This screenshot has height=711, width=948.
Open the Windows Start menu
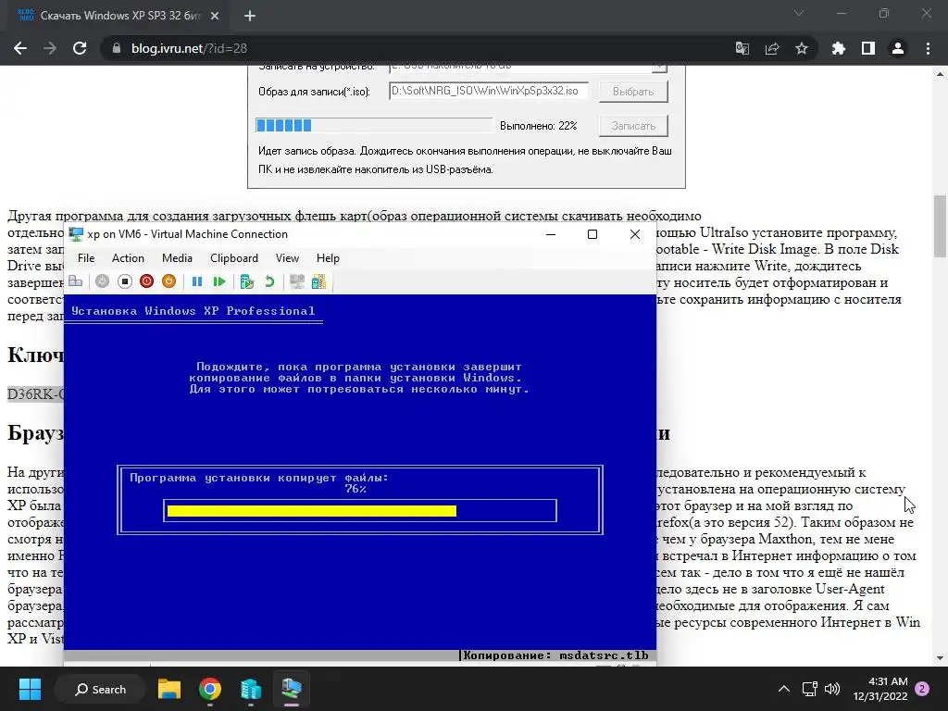(30, 689)
